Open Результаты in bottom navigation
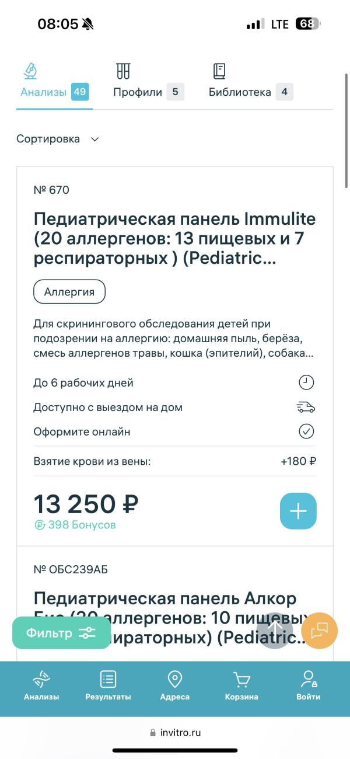This screenshot has width=350, height=759. [108, 686]
